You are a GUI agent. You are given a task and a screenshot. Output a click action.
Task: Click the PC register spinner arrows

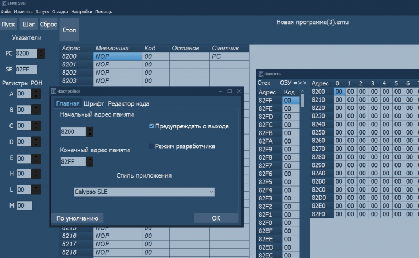tap(42, 54)
